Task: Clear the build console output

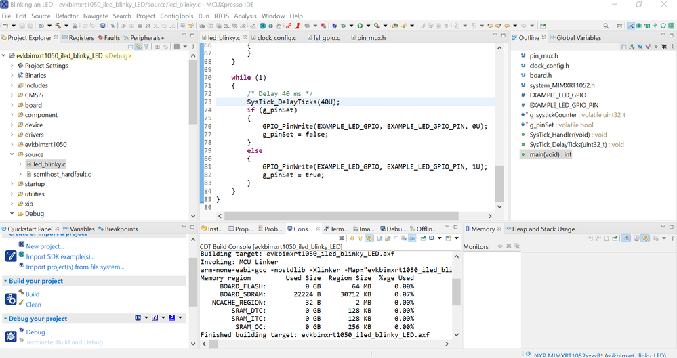Action: click(404, 238)
